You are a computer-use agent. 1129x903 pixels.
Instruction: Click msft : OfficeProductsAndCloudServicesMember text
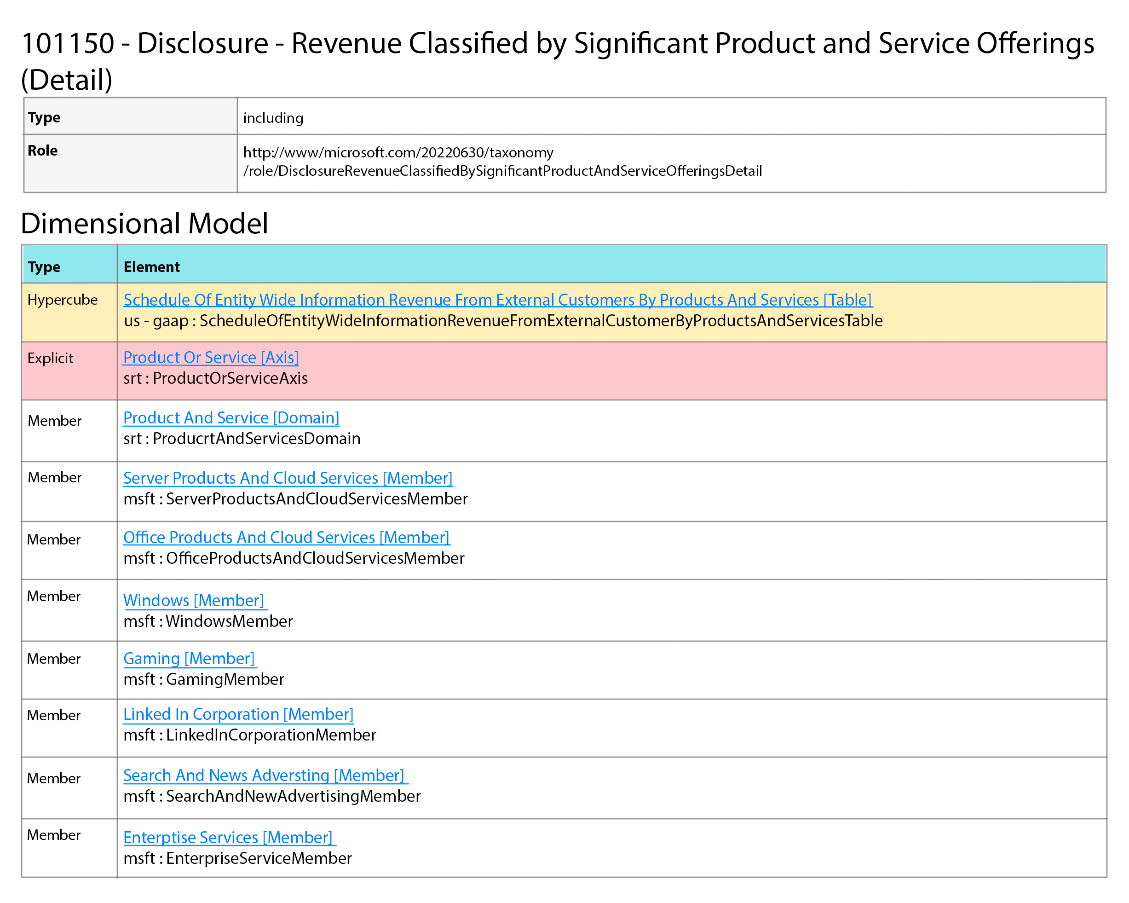[x=294, y=558]
